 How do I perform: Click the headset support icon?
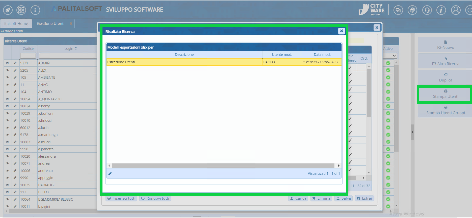pos(427,10)
